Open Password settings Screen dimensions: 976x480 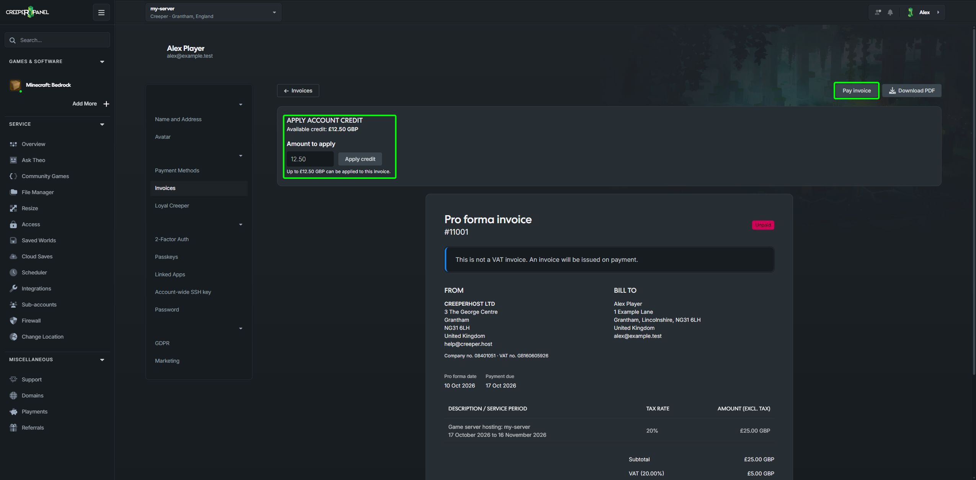(x=199, y=310)
